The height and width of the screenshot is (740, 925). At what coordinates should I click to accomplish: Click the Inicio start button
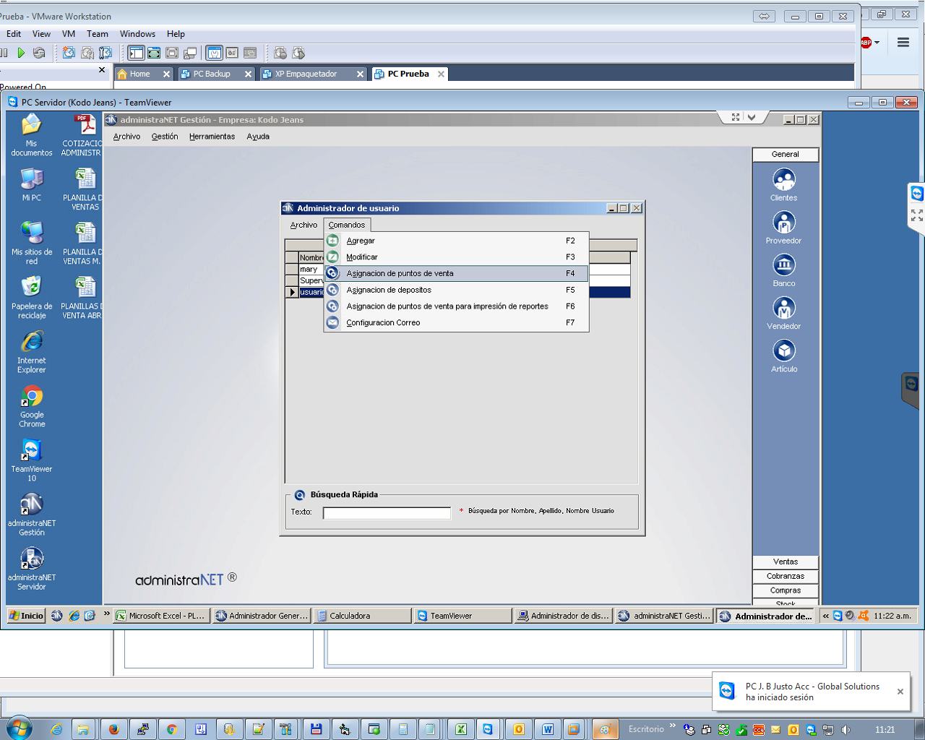[x=27, y=616]
